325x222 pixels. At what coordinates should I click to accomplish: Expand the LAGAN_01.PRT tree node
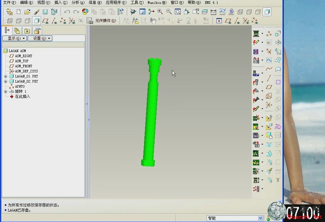click(6, 76)
